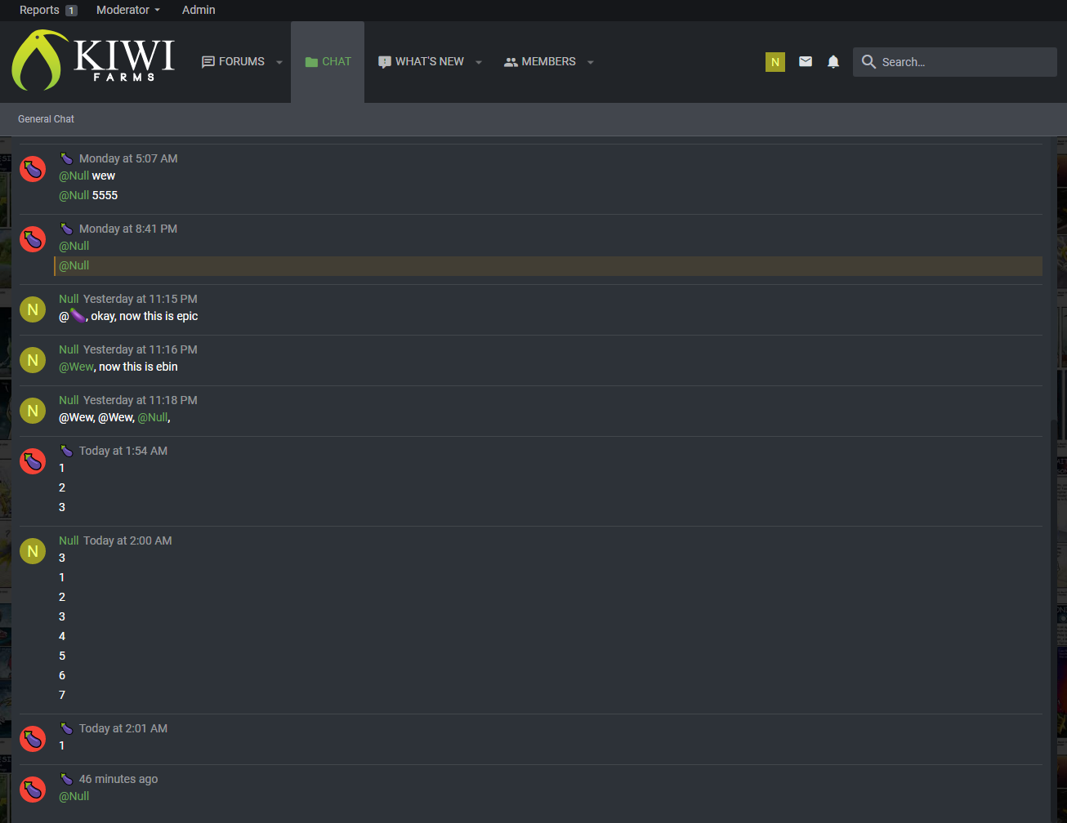Image resolution: width=1067 pixels, height=823 pixels.
Task: Open What's New section
Action: click(x=421, y=62)
